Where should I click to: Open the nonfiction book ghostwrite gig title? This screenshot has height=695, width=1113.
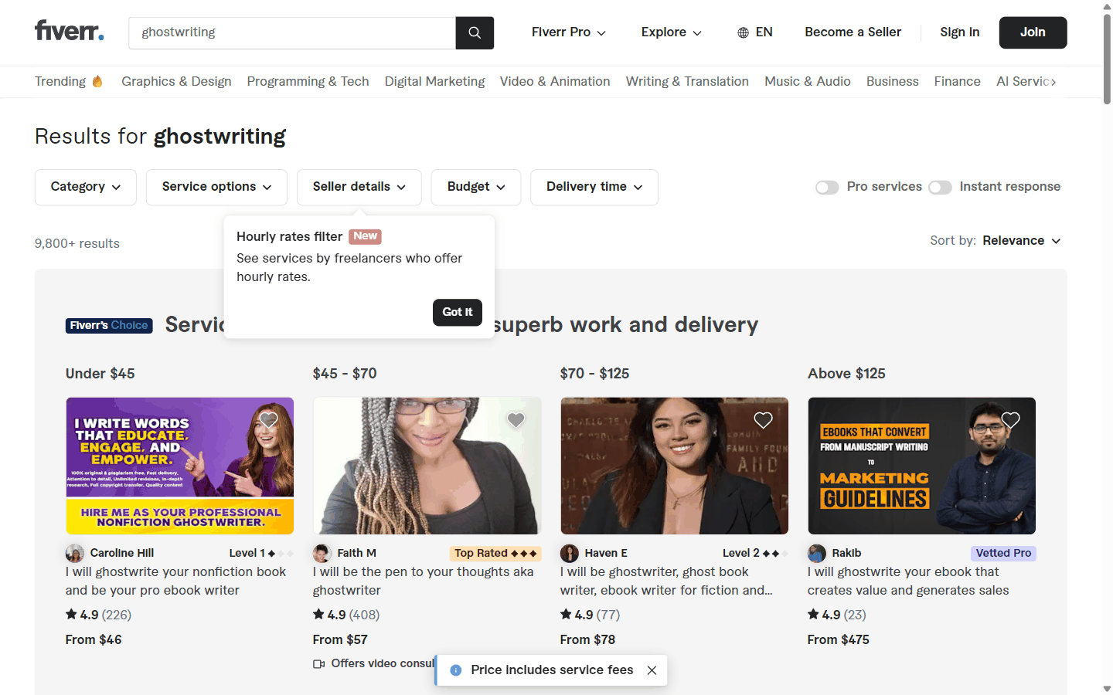coord(176,581)
